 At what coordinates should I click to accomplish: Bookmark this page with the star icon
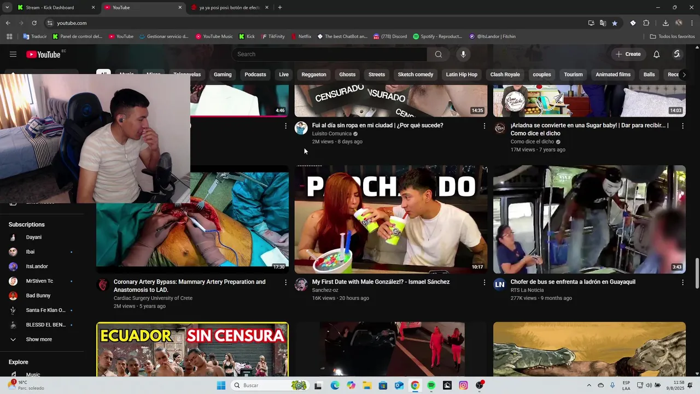pyautogui.click(x=615, y=23)
